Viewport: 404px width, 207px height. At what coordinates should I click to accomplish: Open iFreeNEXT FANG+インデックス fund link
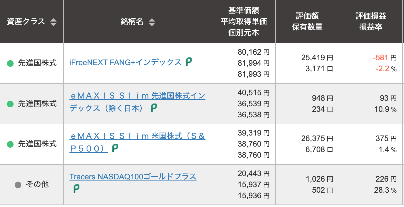coord(125,62)
